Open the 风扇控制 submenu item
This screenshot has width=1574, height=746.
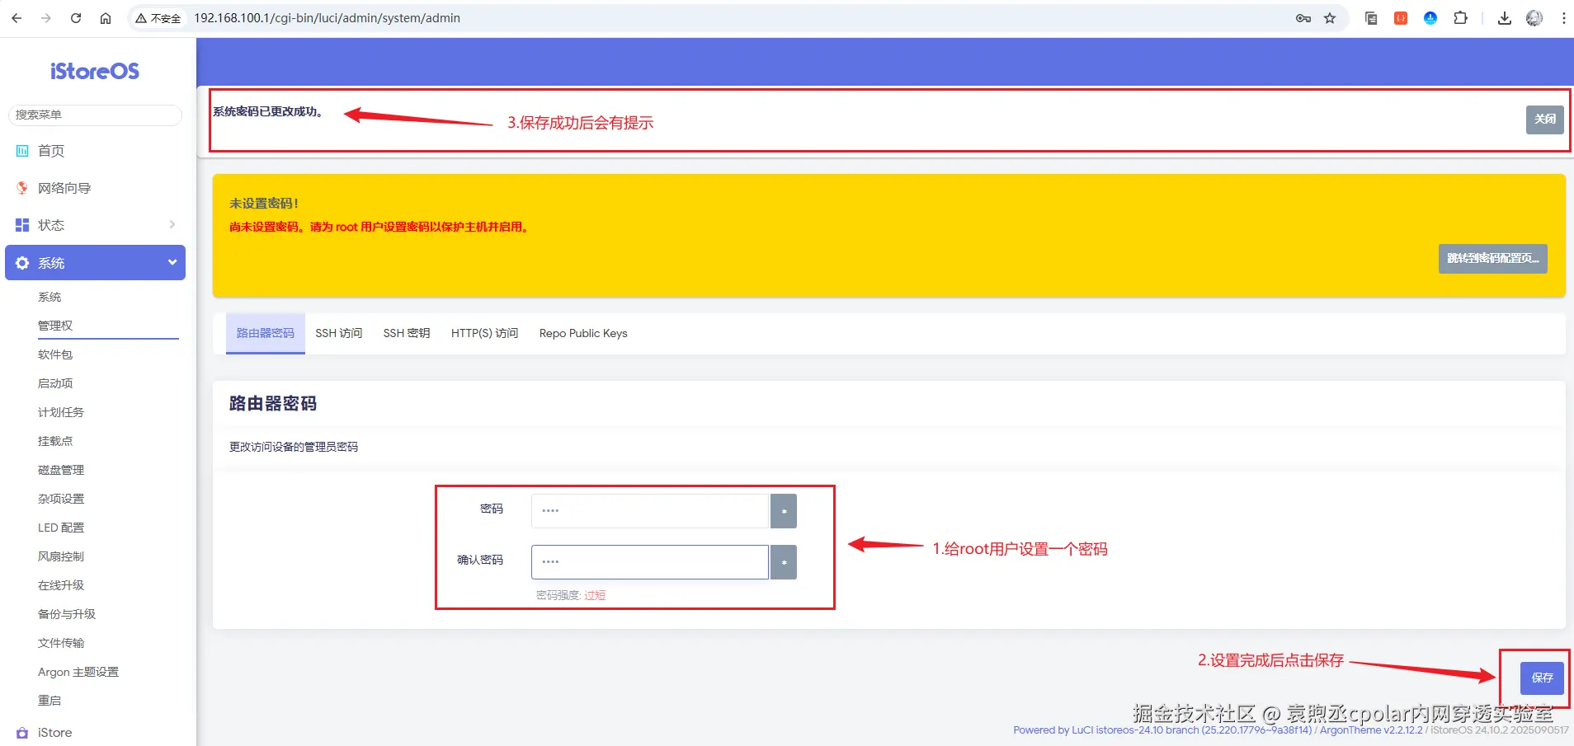pos(61,556)
